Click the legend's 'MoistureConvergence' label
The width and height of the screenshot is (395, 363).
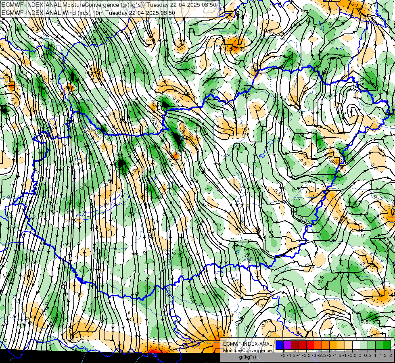click(247, 350)
